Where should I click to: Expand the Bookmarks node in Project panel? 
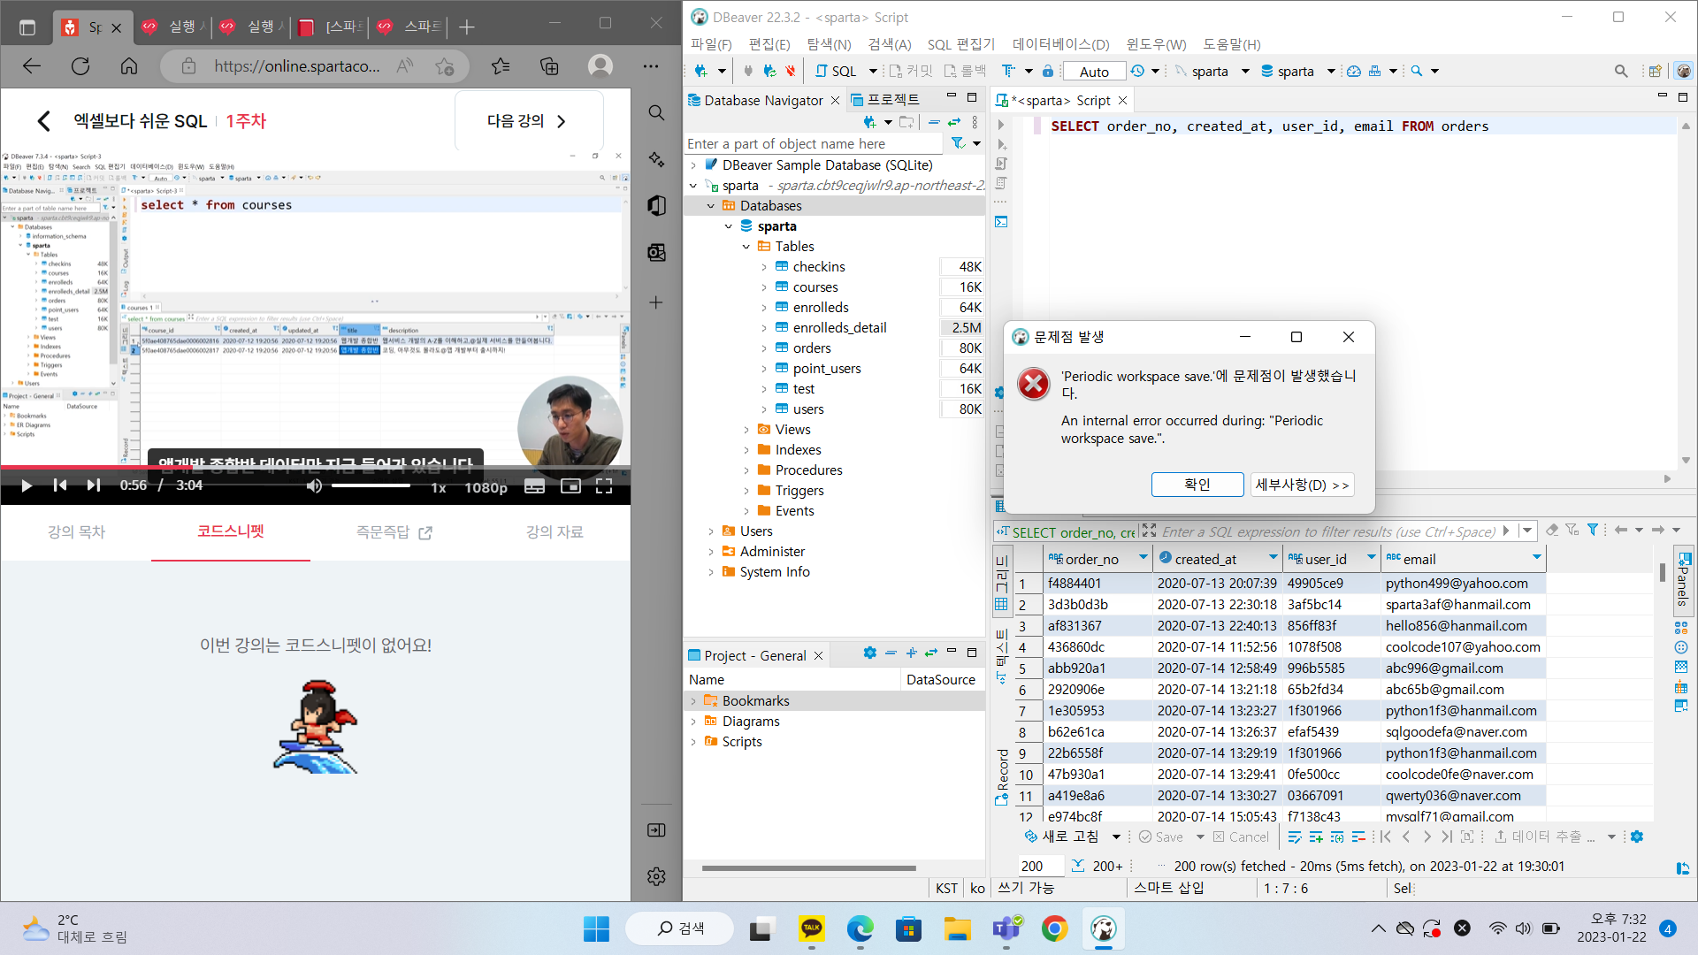point(693,701)
